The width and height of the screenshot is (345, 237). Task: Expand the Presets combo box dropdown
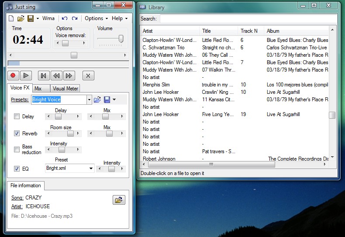(x=89, y=100)
